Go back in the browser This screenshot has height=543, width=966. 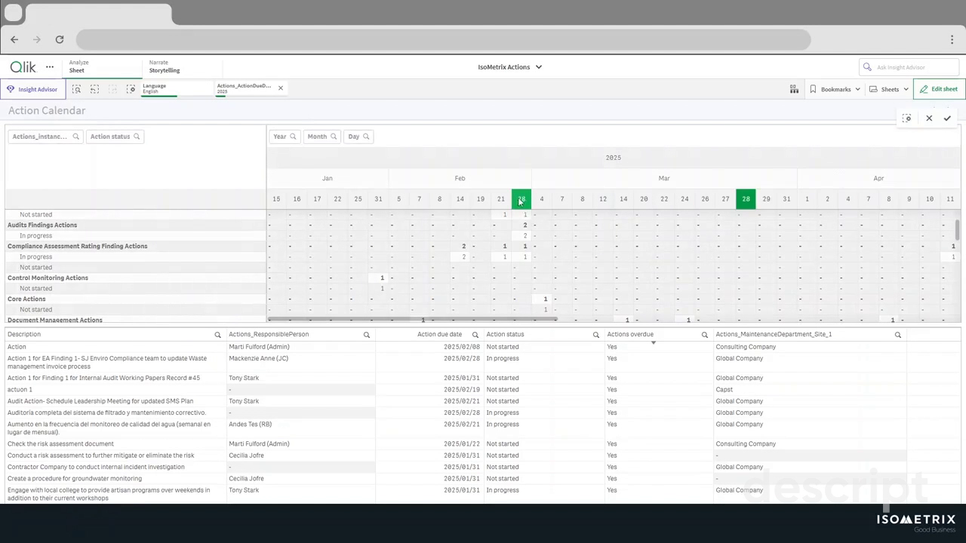coord(14,39)
